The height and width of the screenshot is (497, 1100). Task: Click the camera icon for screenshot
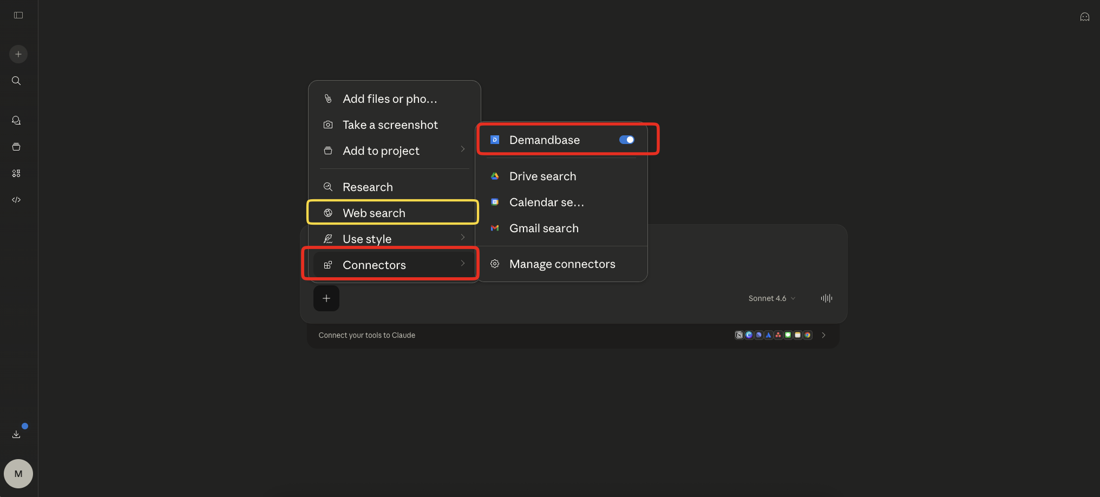328,125
